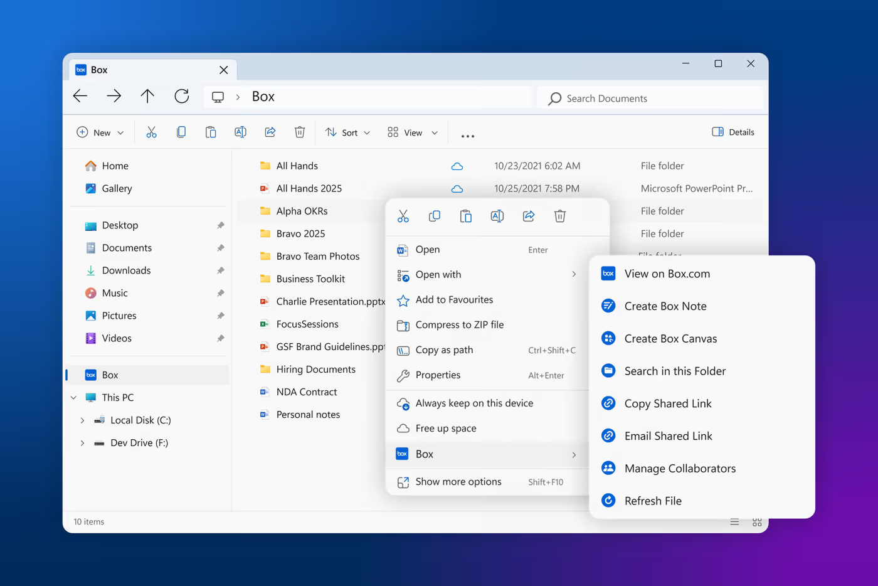Click the rename icon in the toolbar
This screenshot has height=586, width=878.
tap(240, 132)
